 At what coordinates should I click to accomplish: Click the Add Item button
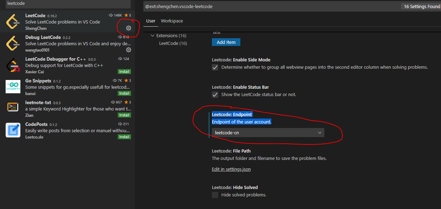pos(226,42)
